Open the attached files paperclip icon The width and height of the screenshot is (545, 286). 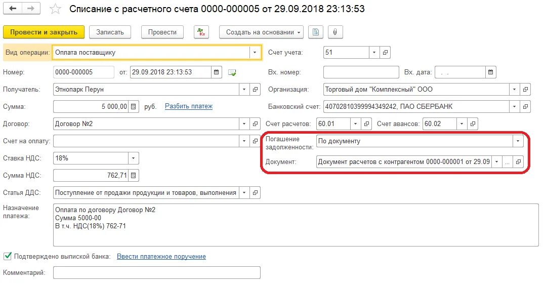point(335,32)
